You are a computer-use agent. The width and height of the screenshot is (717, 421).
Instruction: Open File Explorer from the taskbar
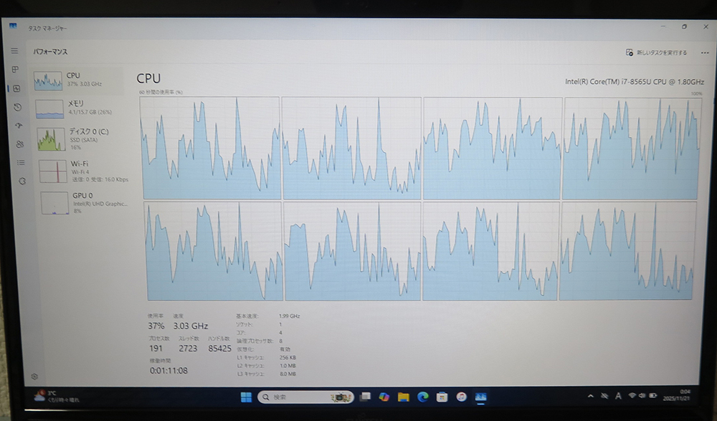coord(403,397)
